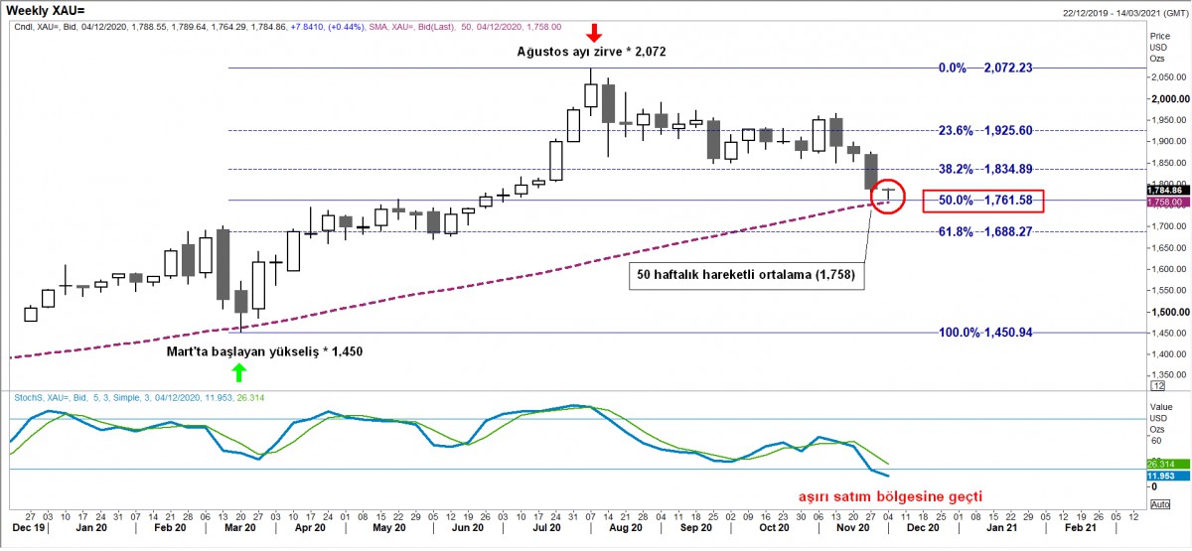Click the Auto scale button

coord(1159,503)
